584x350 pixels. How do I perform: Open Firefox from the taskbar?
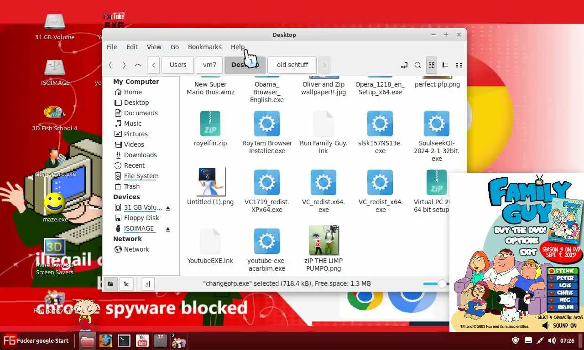coord(106,340)
